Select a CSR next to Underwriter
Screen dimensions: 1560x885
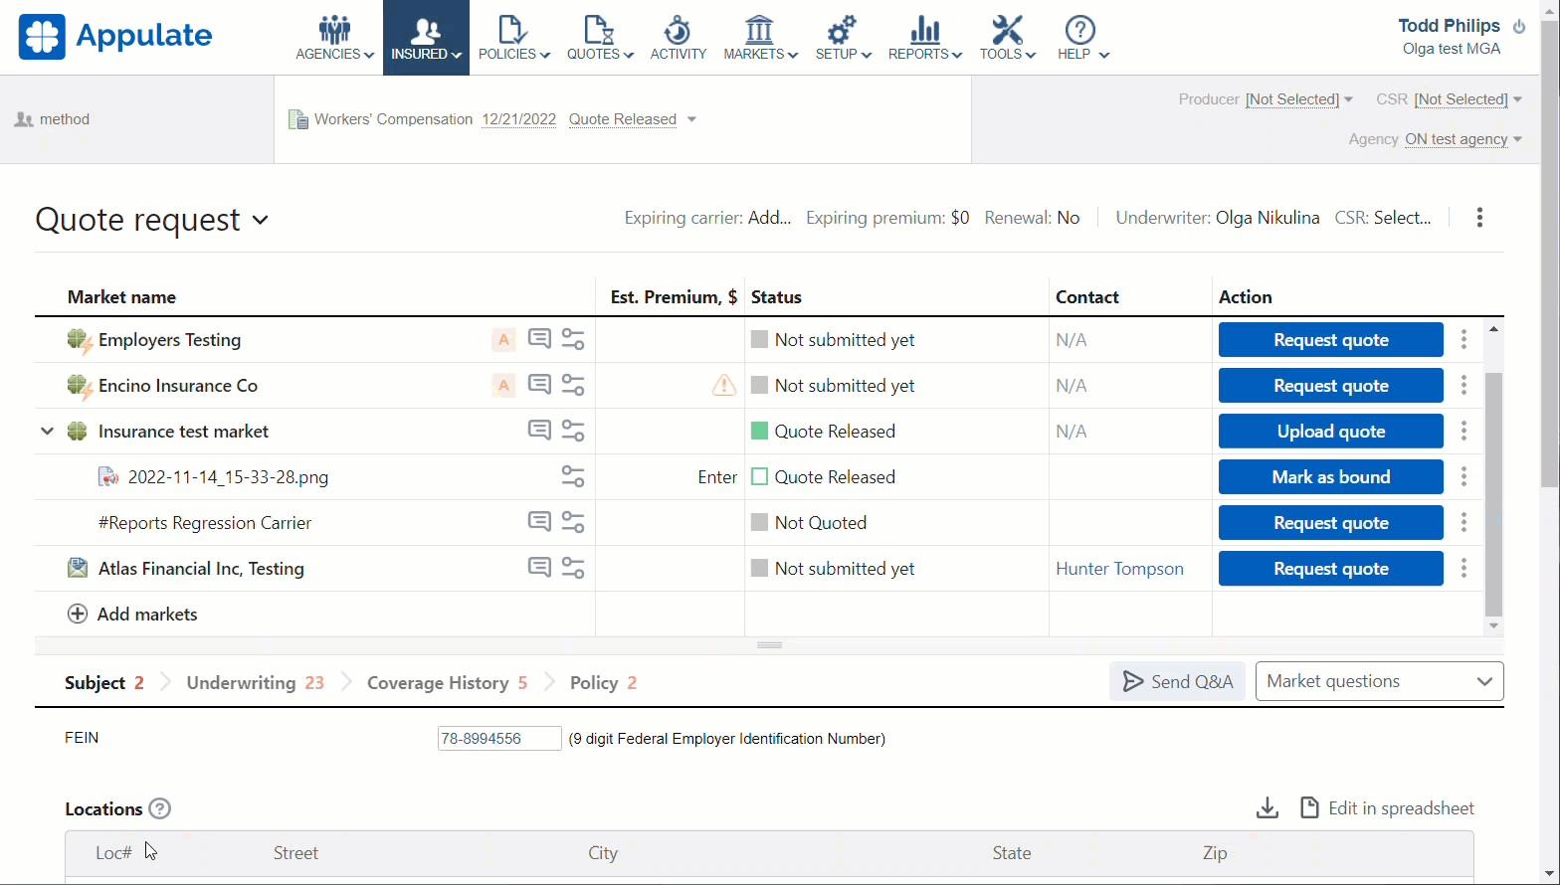(x=1402, y=218)
